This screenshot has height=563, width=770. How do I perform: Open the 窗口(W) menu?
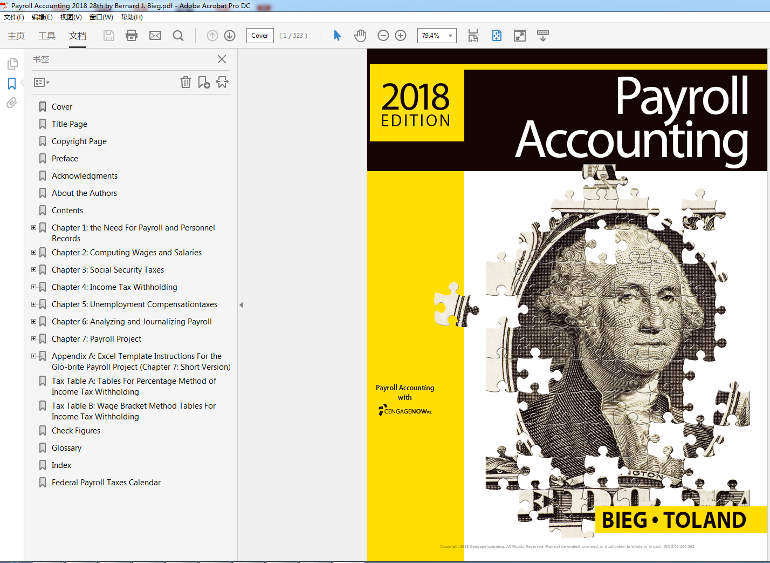pyautogui.click(x=101, y=17)
